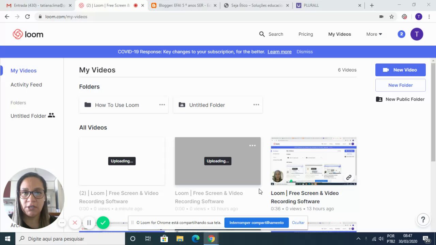Click the '(2) | Loom | Free Screen & Video' title
This screenshot has width=436, height=245.
pos(119,197)
